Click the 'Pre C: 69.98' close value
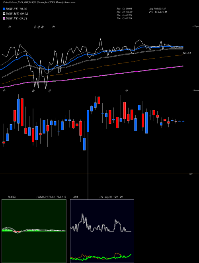This screenshot has height=263, width=199. coord(124,18)
